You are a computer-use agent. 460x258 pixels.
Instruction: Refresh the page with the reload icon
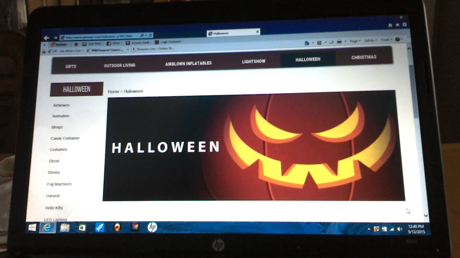150,35
